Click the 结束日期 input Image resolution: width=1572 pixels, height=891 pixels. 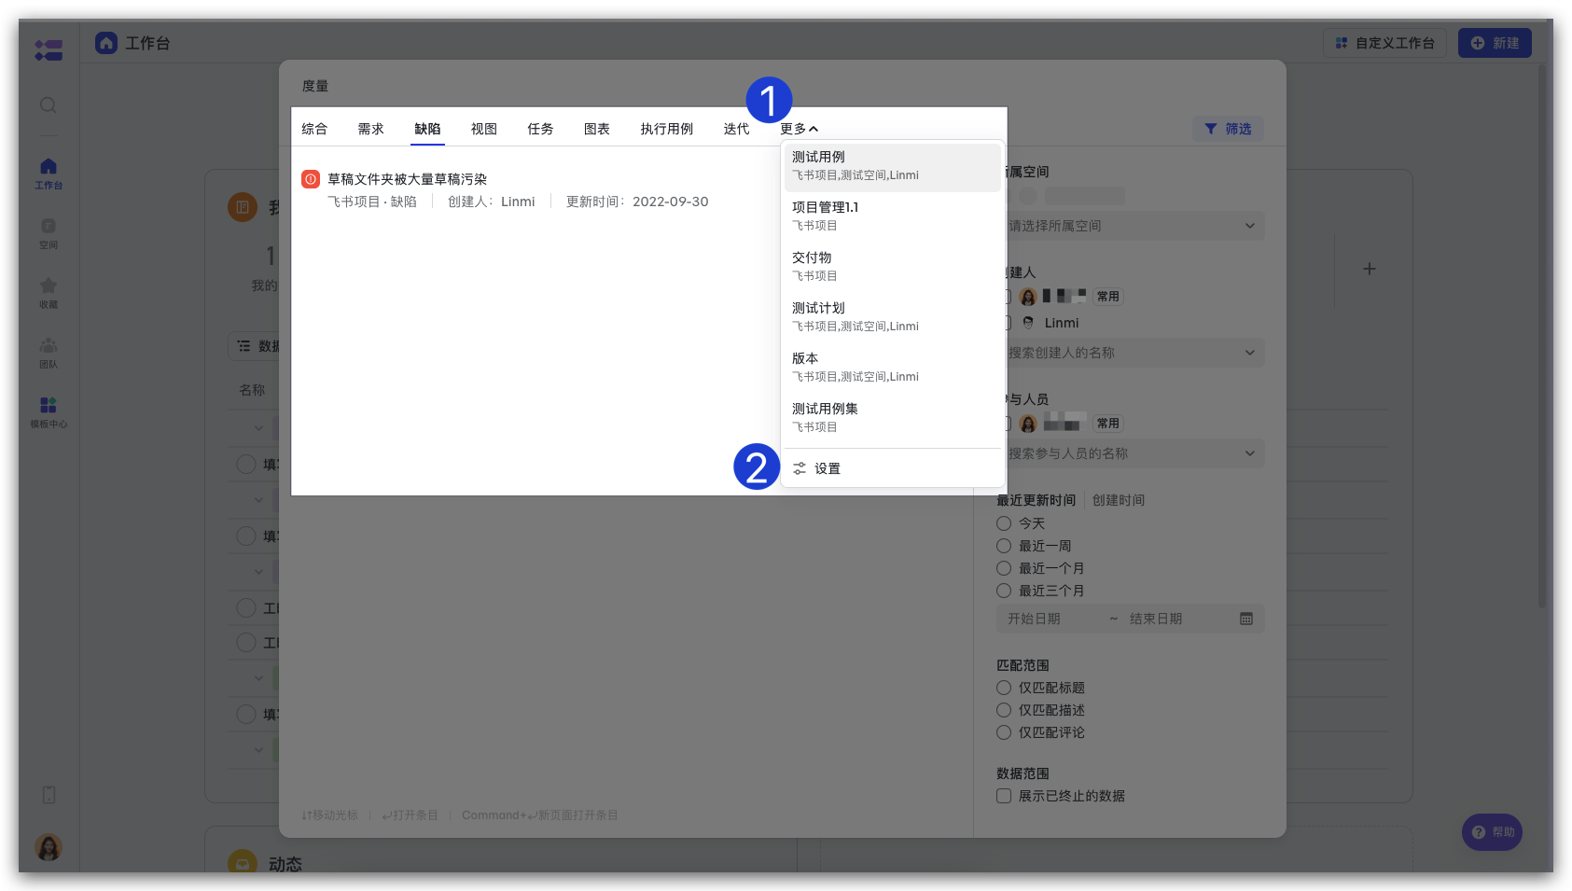(1156, 619)
